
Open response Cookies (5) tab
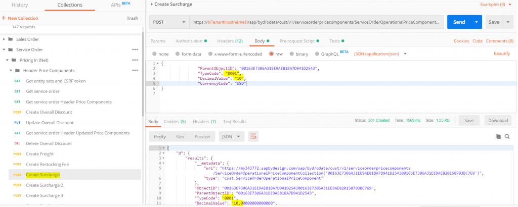(175, 121)
